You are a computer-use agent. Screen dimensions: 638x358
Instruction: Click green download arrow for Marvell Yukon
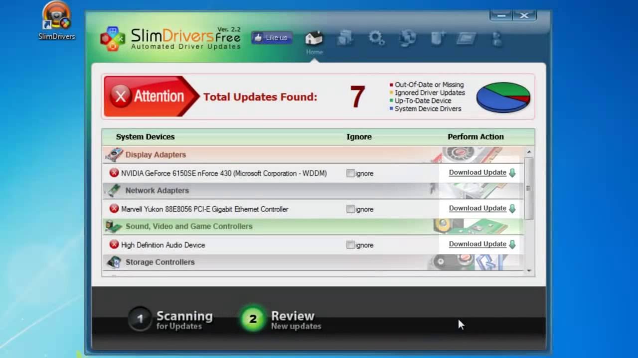coord(512,209)
